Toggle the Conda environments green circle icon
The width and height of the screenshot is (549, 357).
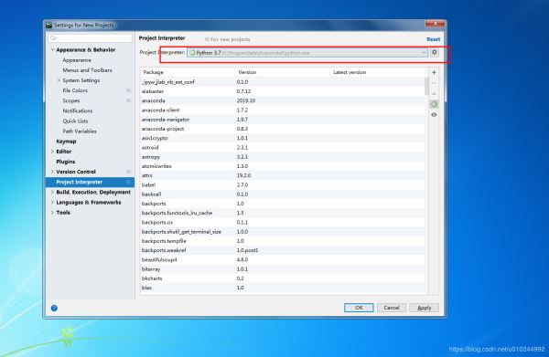coord(434,104)
